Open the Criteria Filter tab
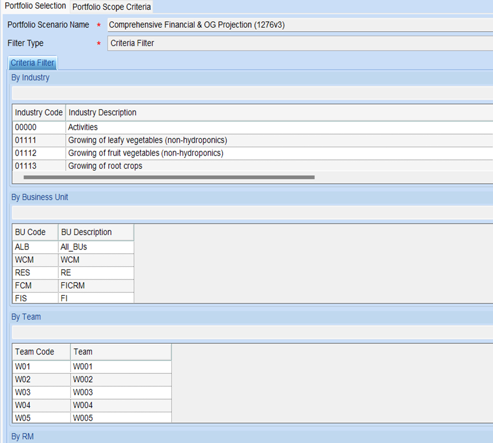This screenshot has height=443, width=493. 32,63
